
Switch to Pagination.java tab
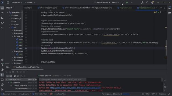[x=125, y=8]
